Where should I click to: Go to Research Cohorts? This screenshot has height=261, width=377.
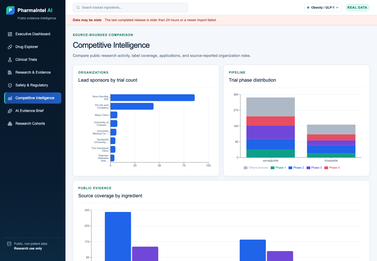[33, 124]
